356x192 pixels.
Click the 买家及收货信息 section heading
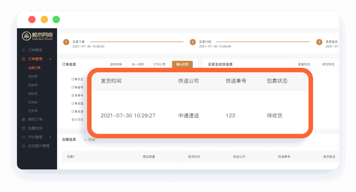tap(220, 64)
